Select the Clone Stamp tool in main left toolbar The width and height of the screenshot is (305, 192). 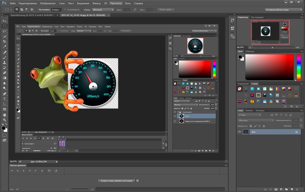pos(5,63)
